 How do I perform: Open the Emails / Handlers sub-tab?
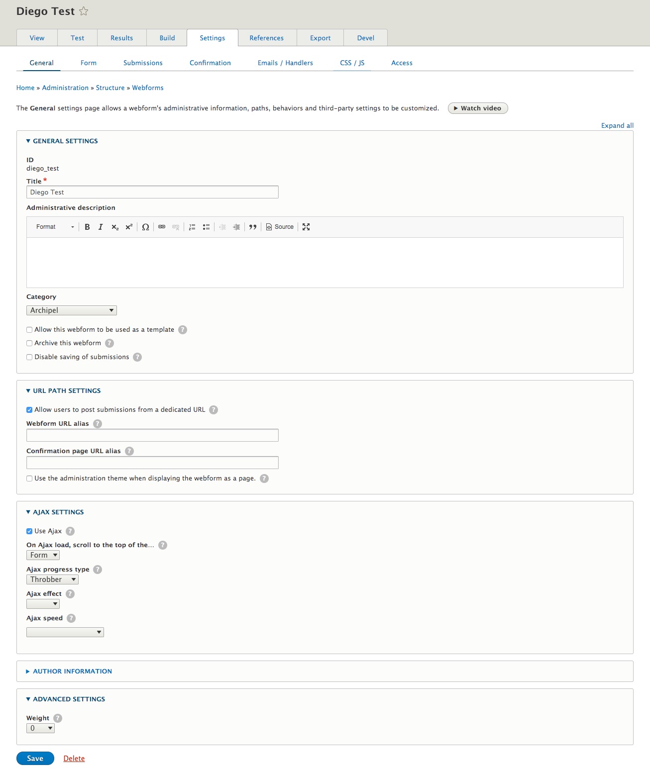click(285, 63)
